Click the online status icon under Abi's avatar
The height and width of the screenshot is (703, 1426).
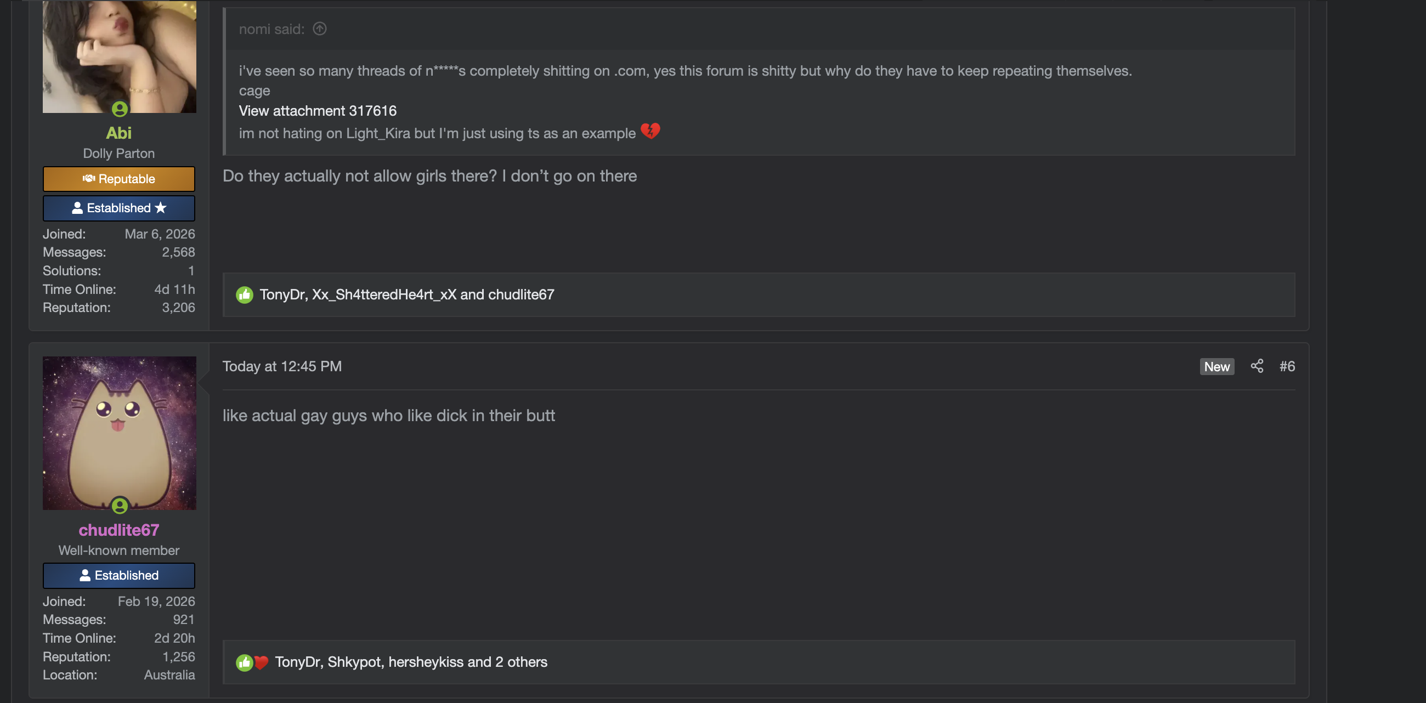[x=120, y=109]
